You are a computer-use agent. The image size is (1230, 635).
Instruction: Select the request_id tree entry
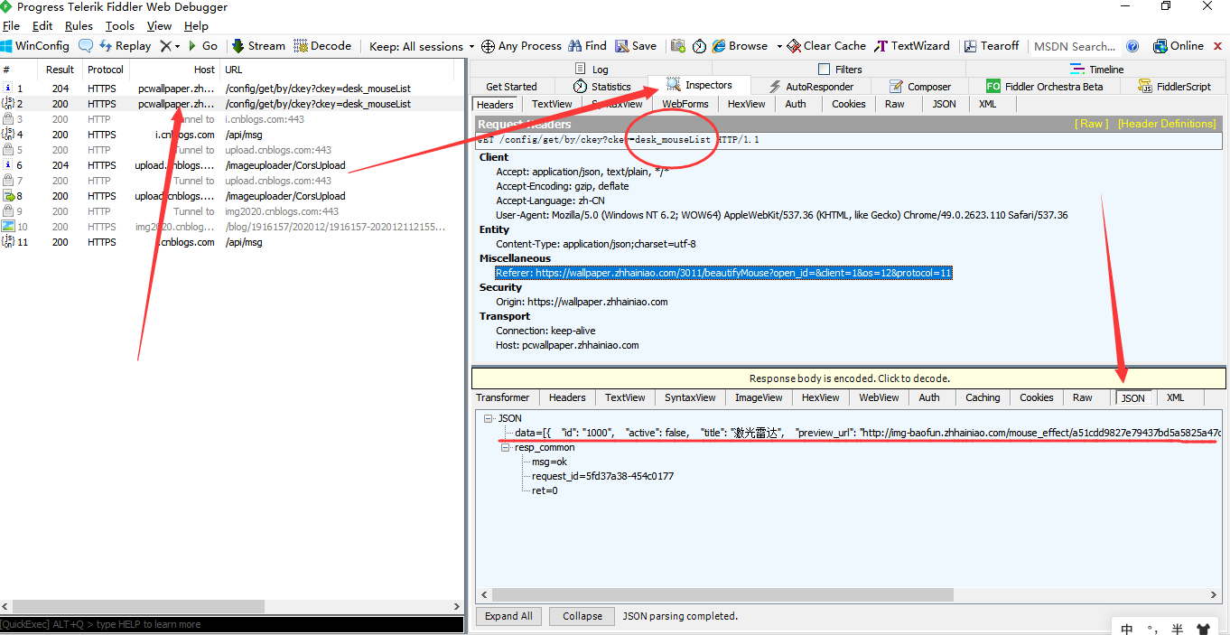coord(602,476)
